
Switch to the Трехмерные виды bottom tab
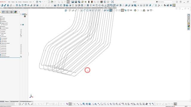pyautogui.click(x=14, y=101)
